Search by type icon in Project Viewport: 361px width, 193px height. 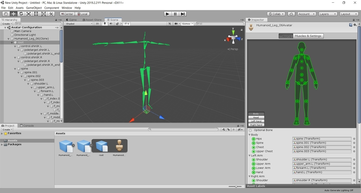point(224,129)
